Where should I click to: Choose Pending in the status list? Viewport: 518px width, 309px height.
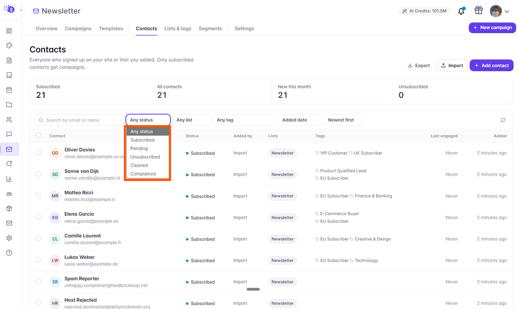tap(148, 149)
